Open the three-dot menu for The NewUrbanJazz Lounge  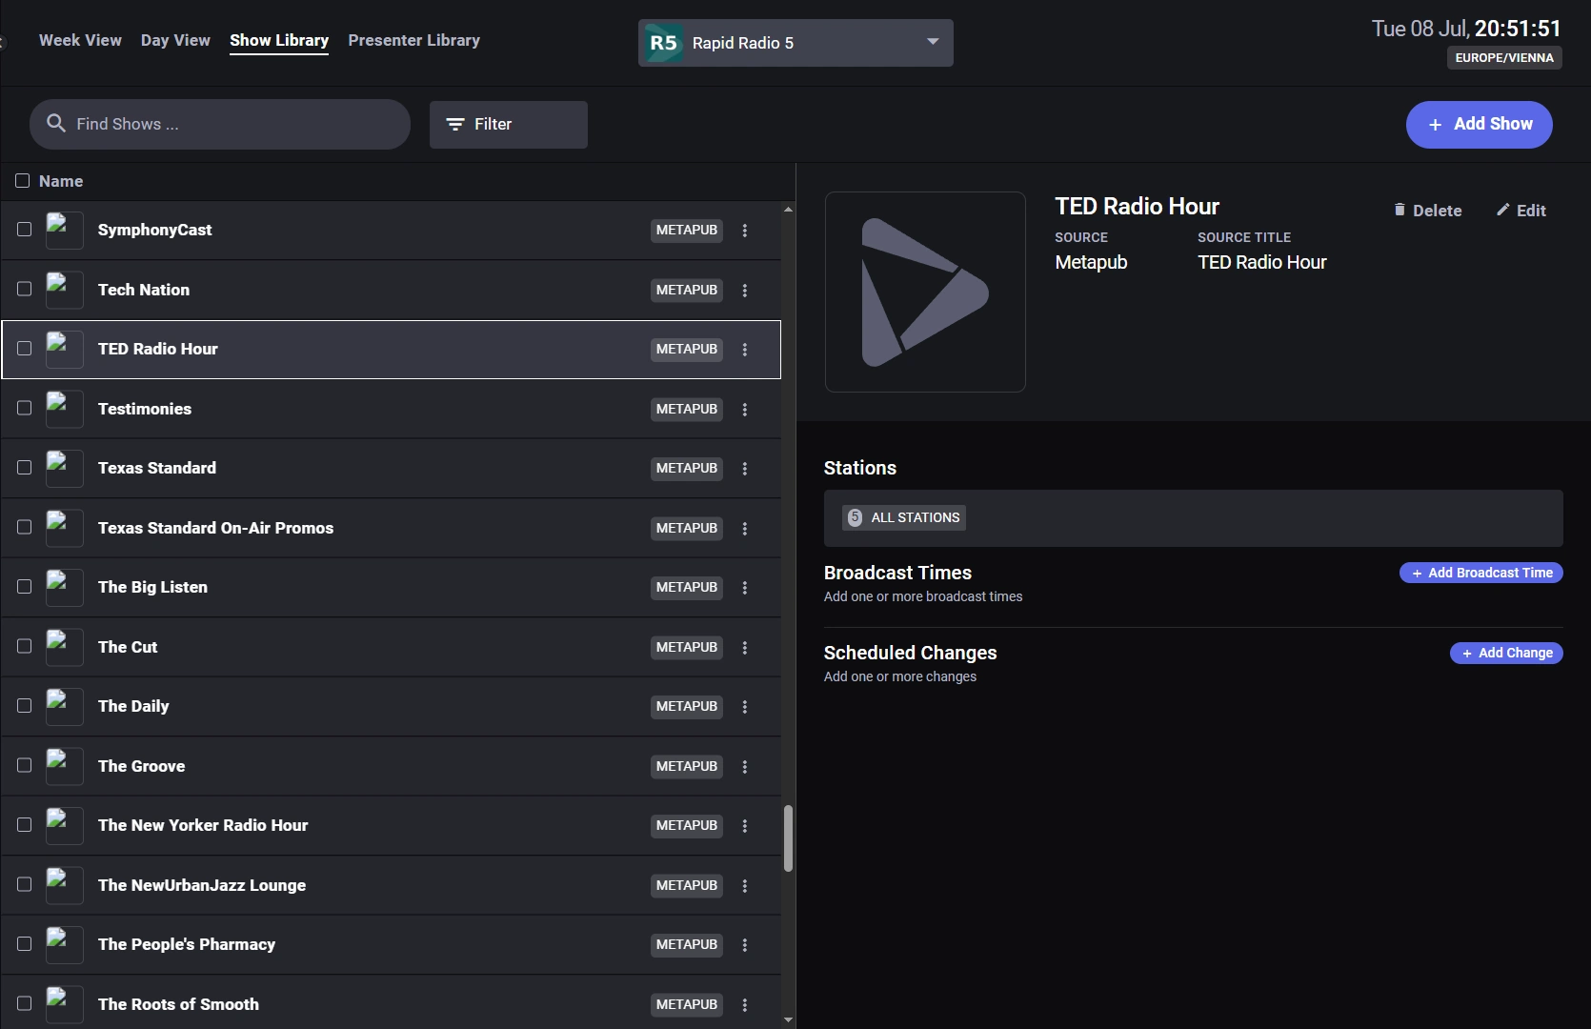point(745,886)
